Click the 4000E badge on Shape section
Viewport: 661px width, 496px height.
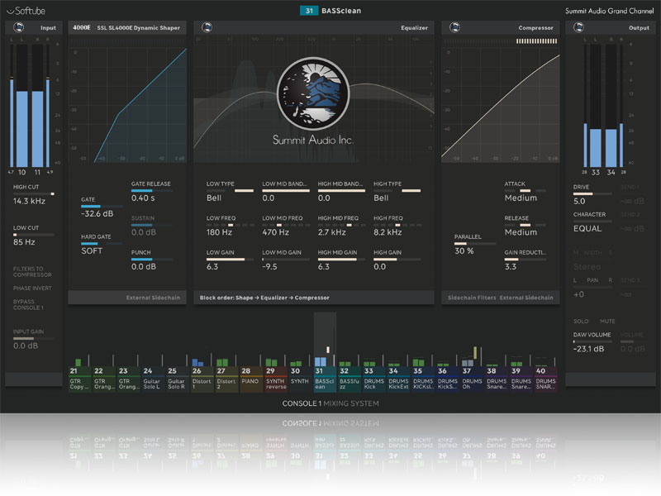(82, 27)
